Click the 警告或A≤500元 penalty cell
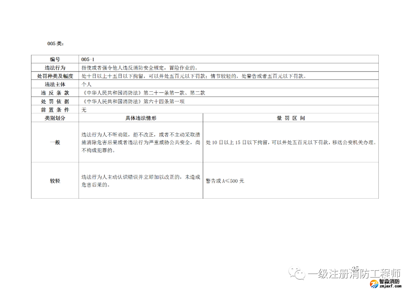 click(225, 181)
